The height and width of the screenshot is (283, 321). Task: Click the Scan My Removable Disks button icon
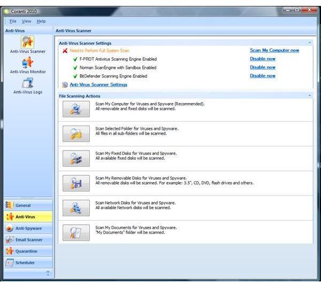pyautogui.click(x=76, y=183)
